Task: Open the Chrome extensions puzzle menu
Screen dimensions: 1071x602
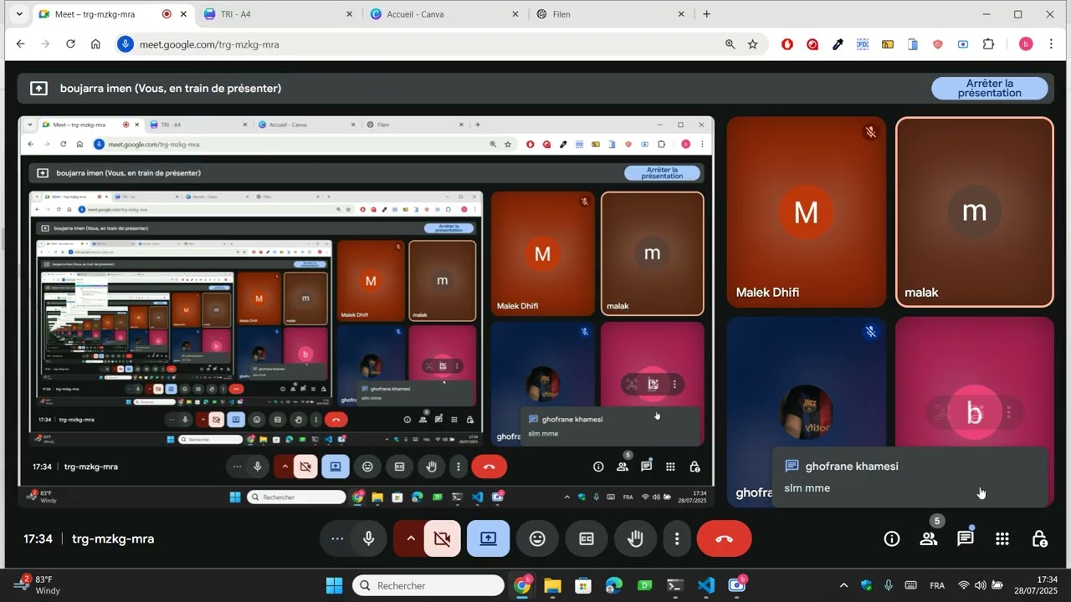Action: point(989,44)
